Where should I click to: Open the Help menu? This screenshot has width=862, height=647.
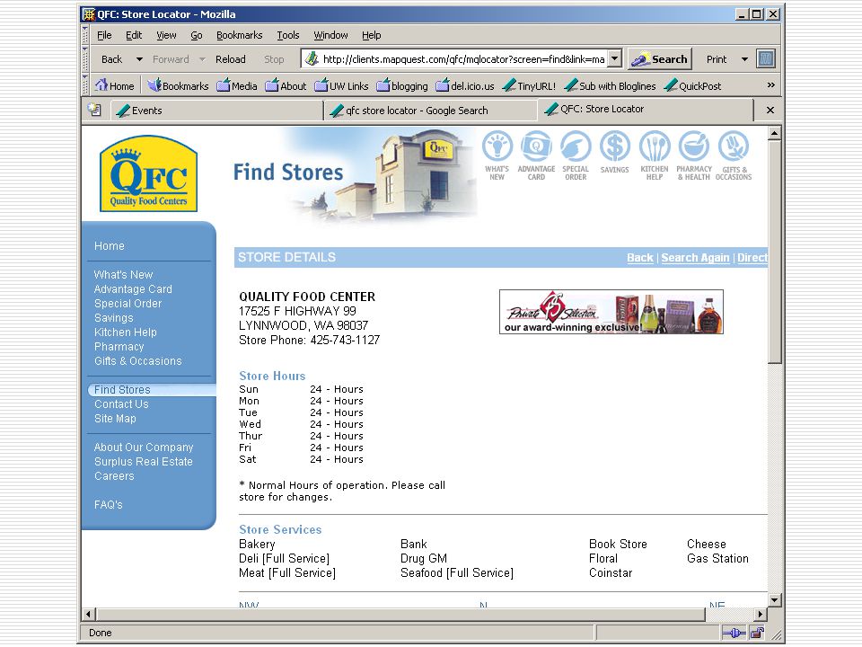point(371,35)
